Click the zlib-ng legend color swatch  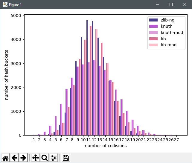click(153, 20)
